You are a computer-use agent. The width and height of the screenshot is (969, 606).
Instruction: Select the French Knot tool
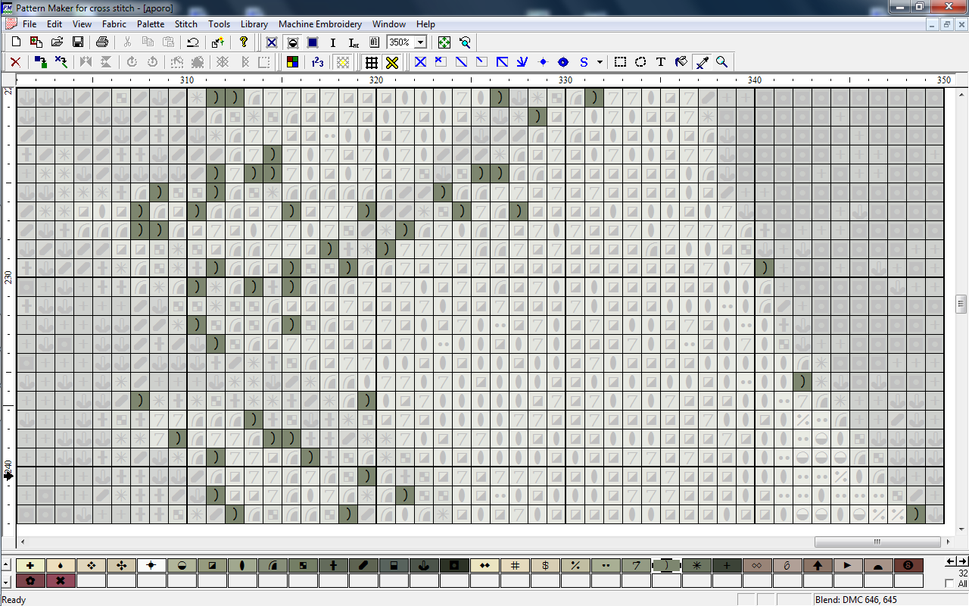tap(543, 62)
